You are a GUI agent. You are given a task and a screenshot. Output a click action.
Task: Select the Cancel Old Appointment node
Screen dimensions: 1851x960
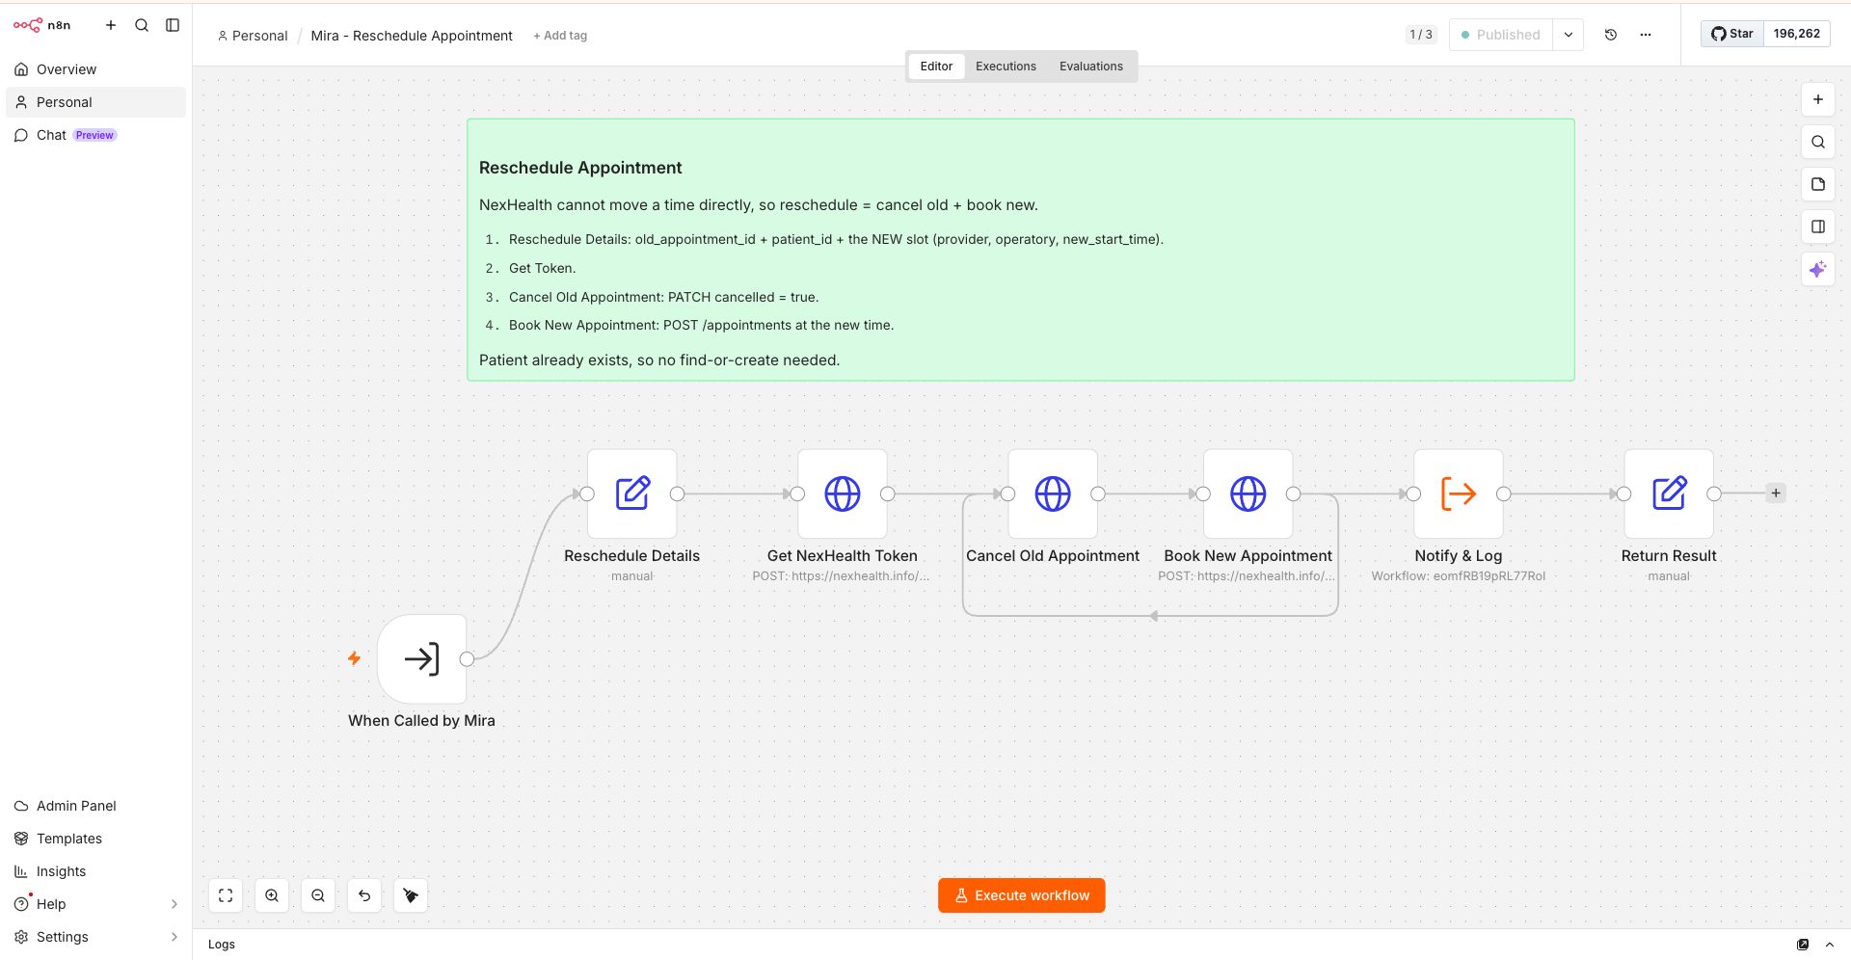1053,493
